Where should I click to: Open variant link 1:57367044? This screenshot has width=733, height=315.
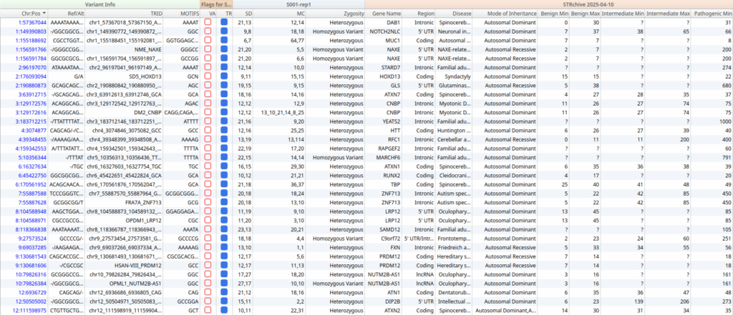pos(32,22)
